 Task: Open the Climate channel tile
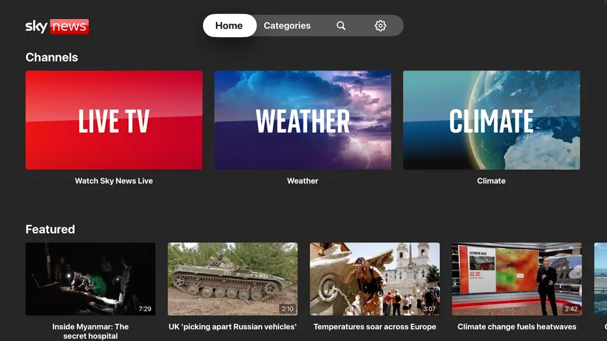point(491,120)
